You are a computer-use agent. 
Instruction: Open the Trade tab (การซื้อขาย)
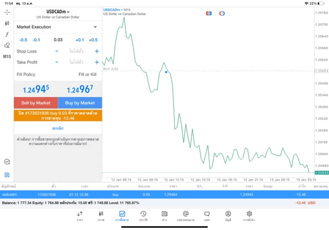coord(122,216)
